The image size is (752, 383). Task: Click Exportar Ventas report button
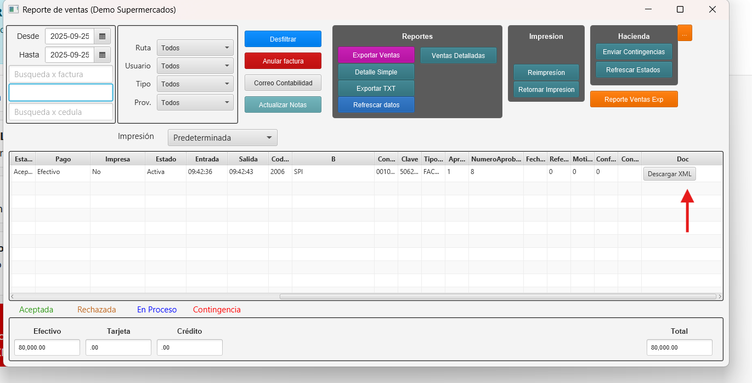tap(376, 55)
